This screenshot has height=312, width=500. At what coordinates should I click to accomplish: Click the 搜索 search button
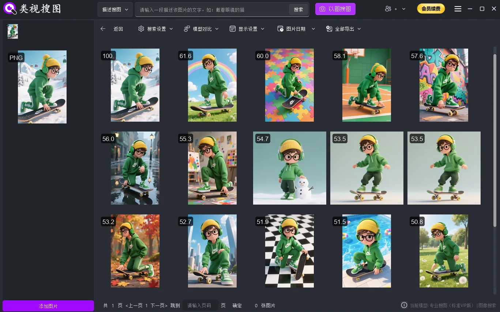298,9
